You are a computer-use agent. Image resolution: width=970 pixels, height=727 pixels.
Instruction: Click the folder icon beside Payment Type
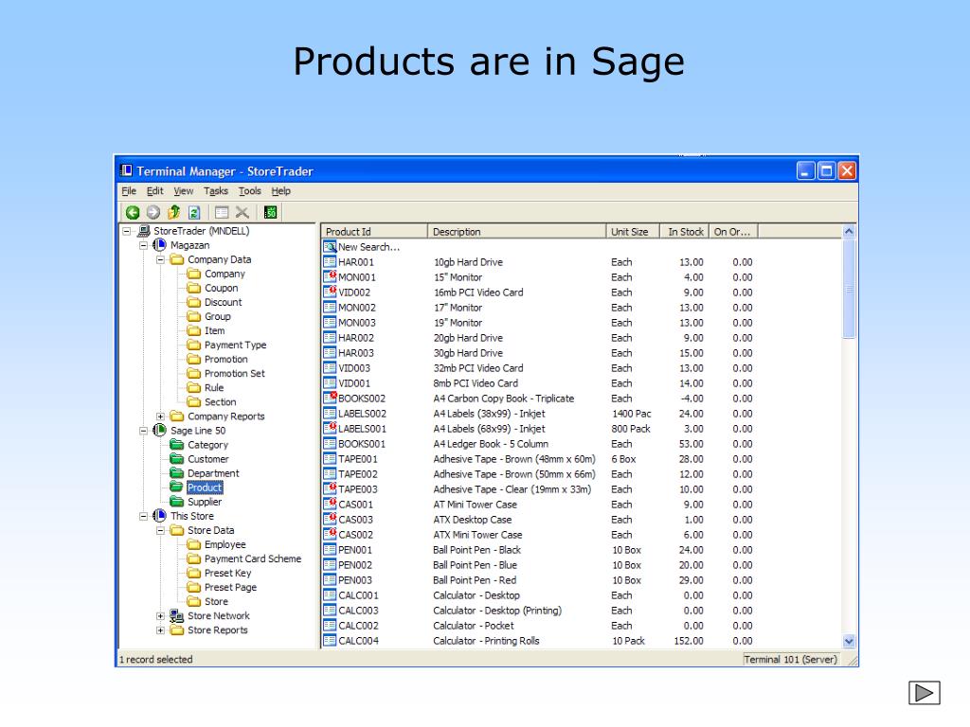click(194, 345)
